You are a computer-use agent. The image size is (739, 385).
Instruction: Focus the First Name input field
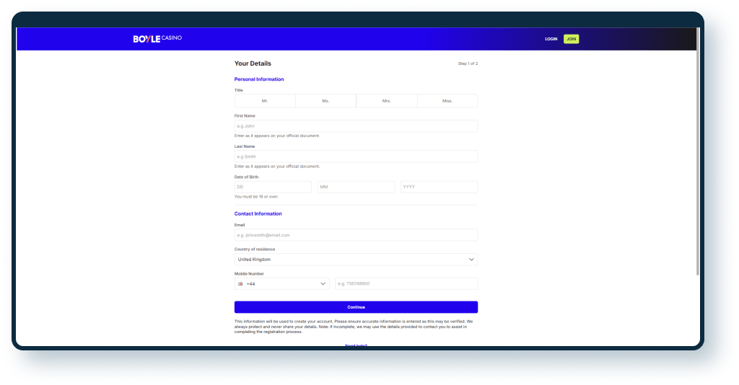coord(356,126)
